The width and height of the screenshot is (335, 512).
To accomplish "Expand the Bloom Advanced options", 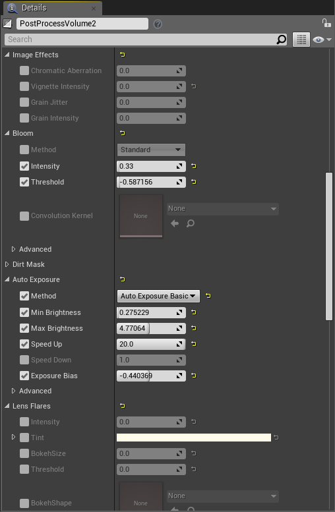I will click(x=13, y=249).
